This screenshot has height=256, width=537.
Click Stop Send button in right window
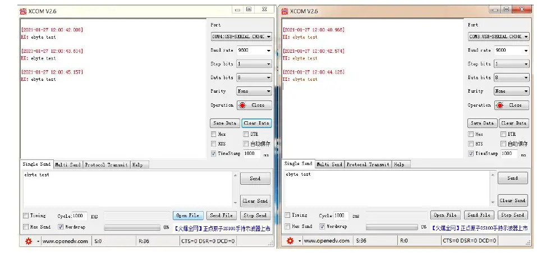(513, 215)
